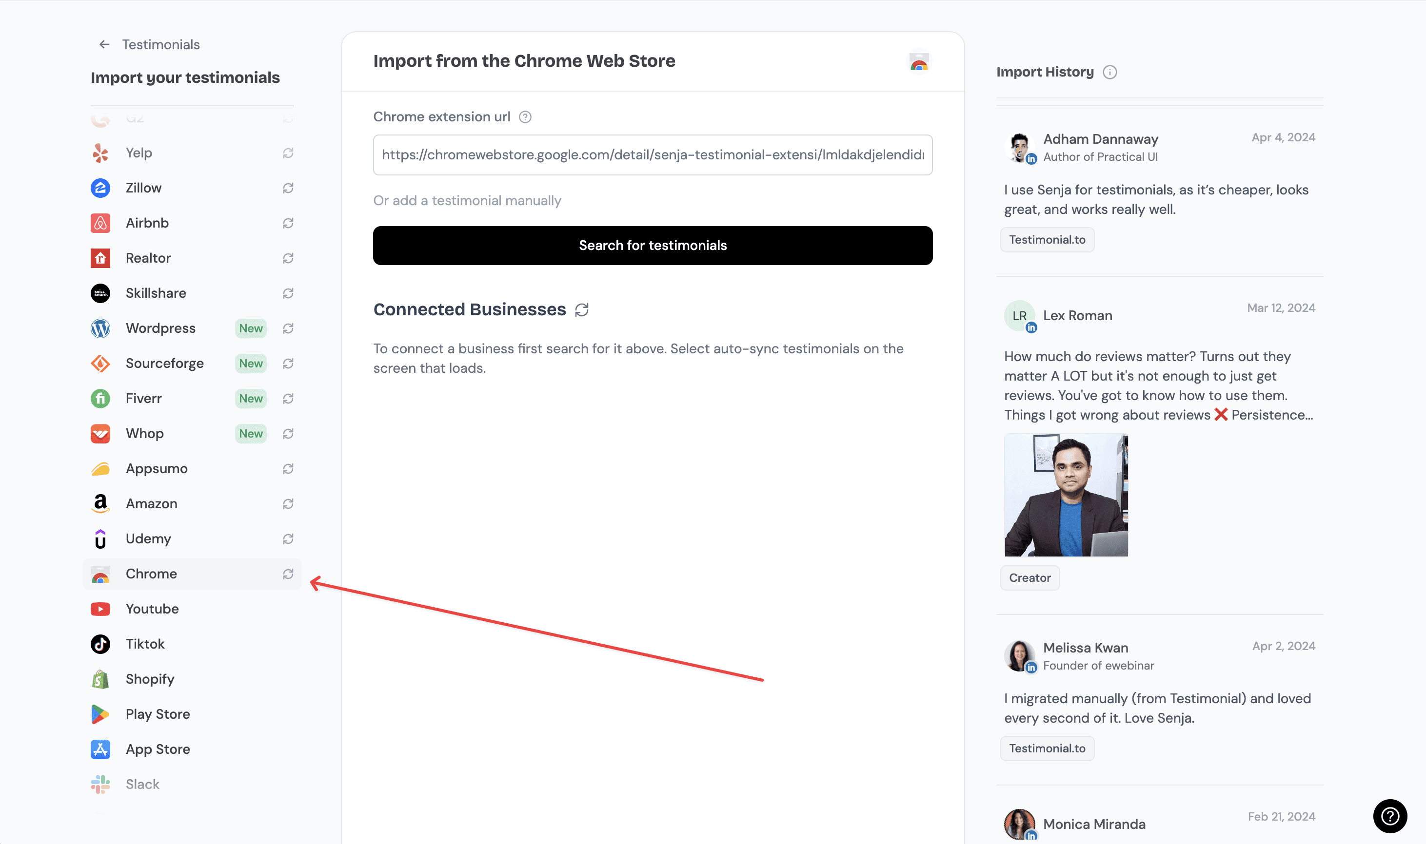Viewport: 1426px width, 844px height.
Task: Click the Shopify bag icon
Action: pyautogui.click(x=101, y=679)
